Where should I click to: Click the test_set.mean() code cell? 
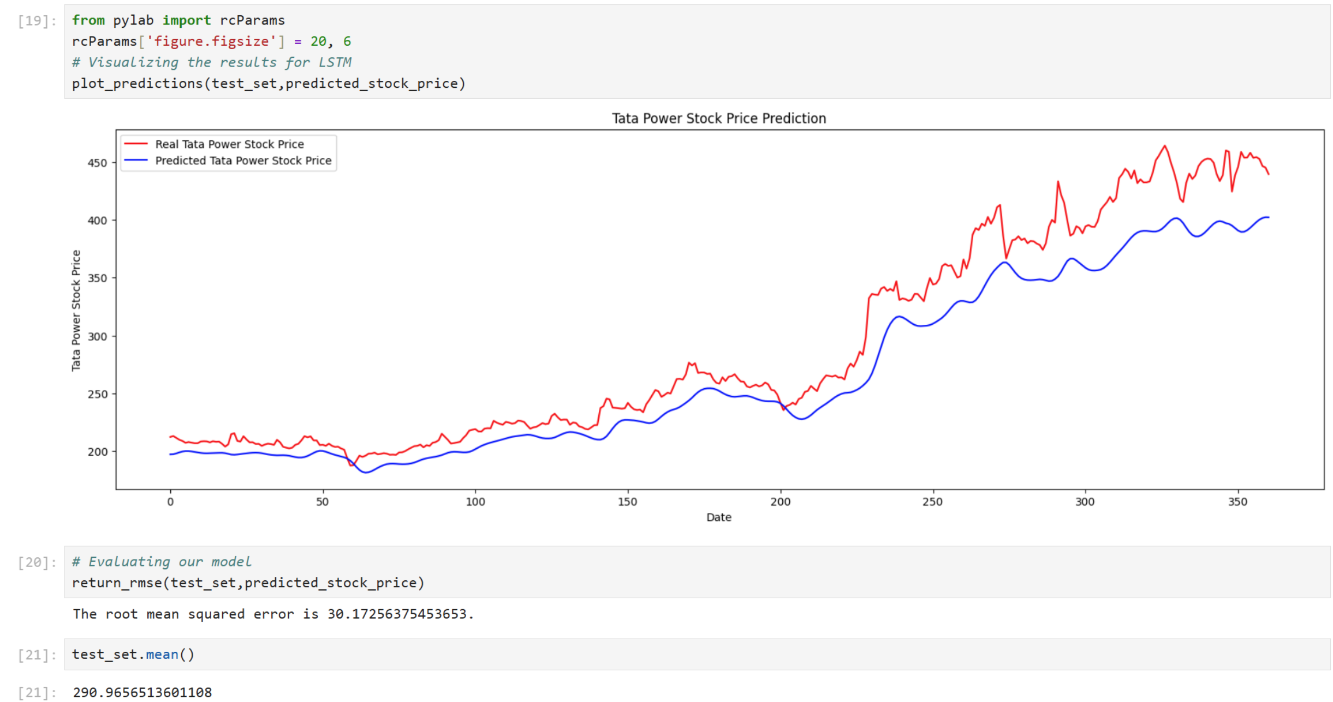click(697, 654)
